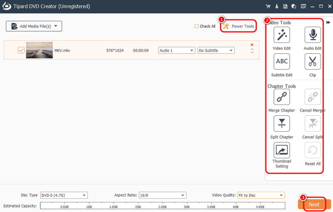333x212 pixels.
Task: Click the Add Media File(s) button
Action: [34, 26]
